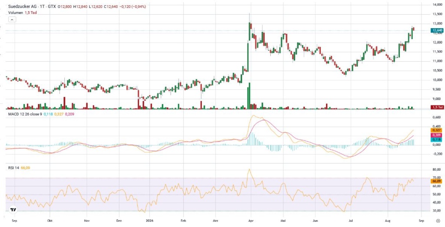Click the 14,000 price scale label
The image size is (445, 227).
(x=436, y=4)
